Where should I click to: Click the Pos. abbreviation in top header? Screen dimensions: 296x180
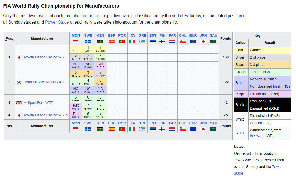coord(9,39)
